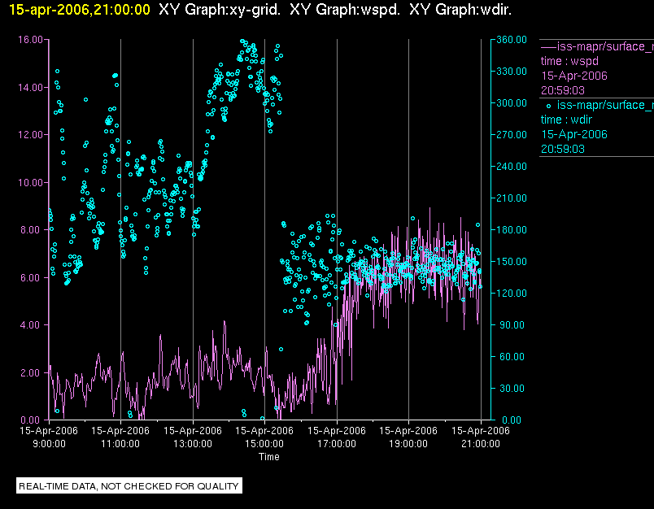Click the cyan circle wdir legend marker

pyautogui.click(x=548, y=106)
